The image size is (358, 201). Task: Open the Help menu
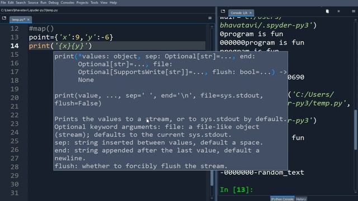coord(113,3)
